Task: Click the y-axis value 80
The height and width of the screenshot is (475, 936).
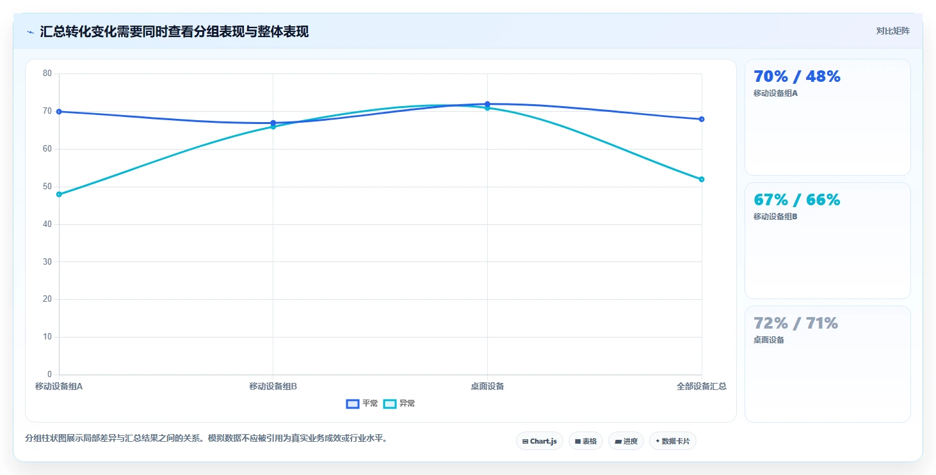Action: [x=47, y=74]
